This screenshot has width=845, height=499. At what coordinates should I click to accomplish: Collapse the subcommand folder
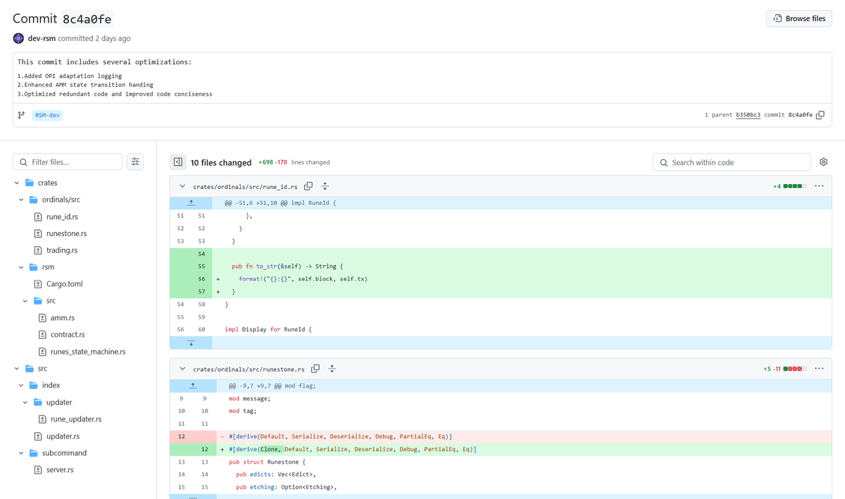20,452
